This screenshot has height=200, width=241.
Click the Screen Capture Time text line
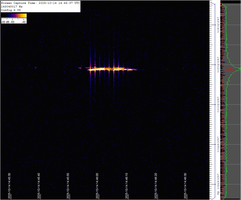(40, 3)
